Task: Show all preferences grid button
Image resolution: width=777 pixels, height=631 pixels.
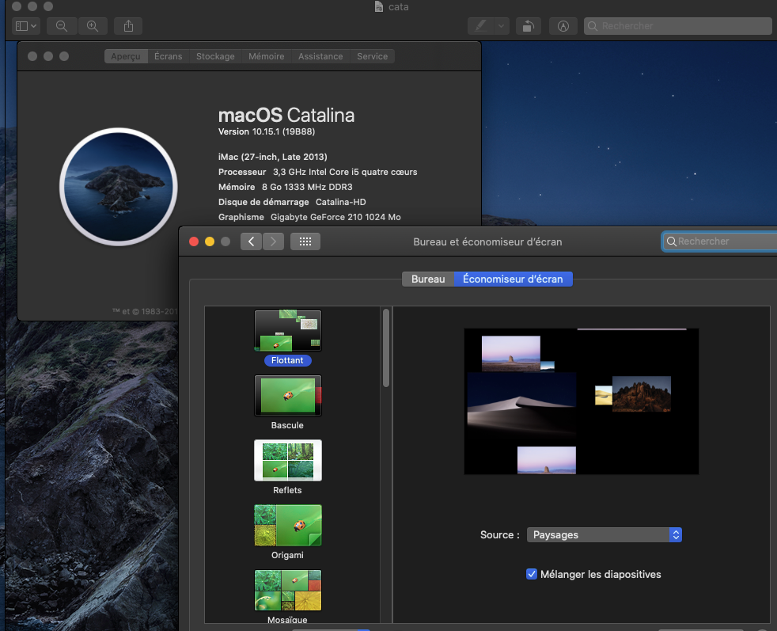Action: click(x=305, y=241)
